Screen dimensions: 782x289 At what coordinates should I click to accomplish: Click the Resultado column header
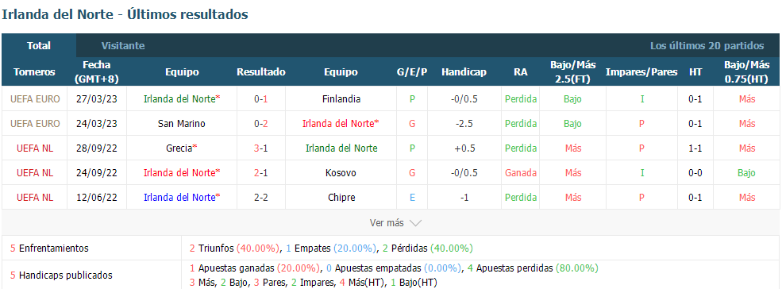(261, 72)
